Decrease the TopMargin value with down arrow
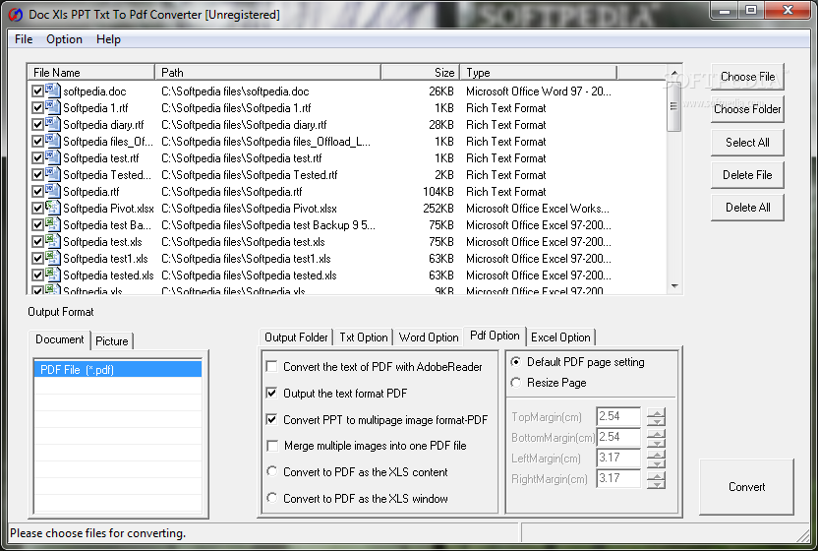 click(657, 421)
